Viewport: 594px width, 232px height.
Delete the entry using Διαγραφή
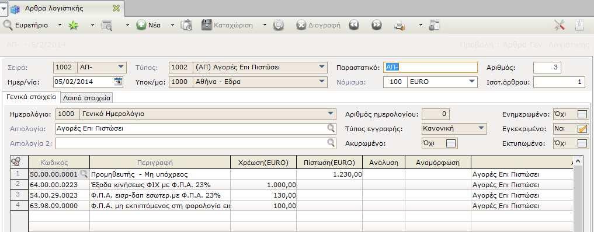pyautogui.click(x=318, y=25)
